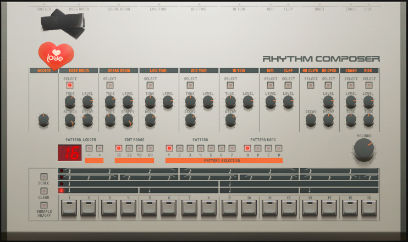
Task: Click the Hi Tom Tune knob
Action: coord(230,102)
